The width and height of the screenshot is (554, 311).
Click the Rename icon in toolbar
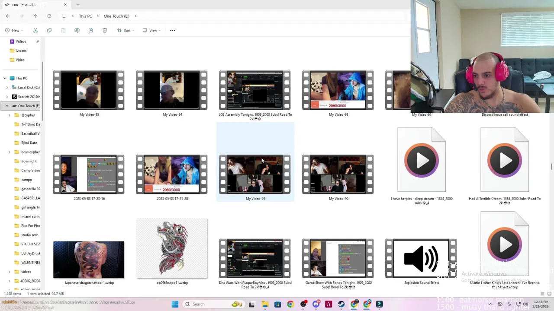(77, 30)
